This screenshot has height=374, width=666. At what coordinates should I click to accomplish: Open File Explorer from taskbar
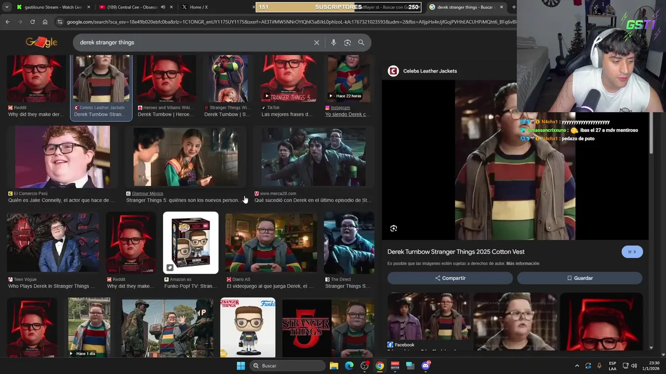[x=334, y=366]
